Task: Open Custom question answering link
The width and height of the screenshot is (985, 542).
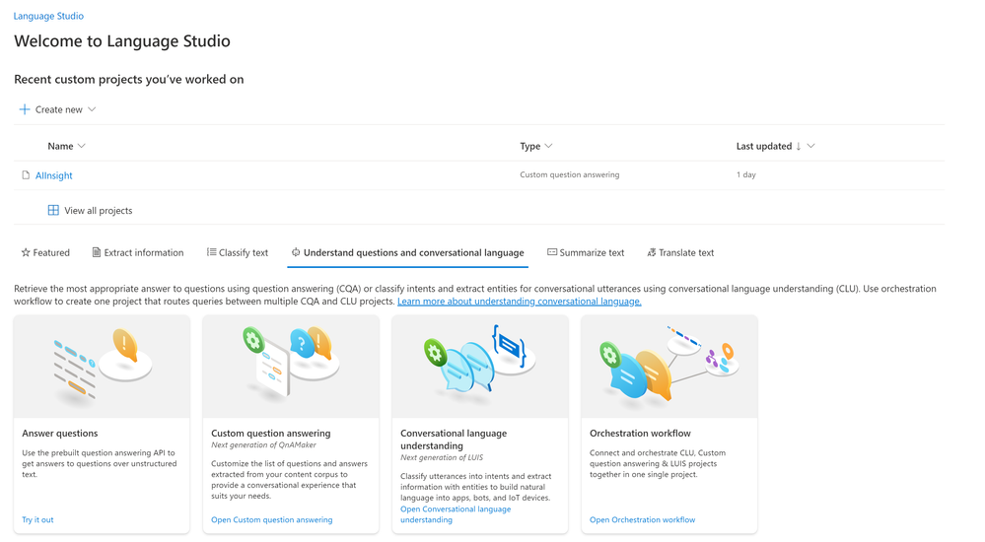Action: [x=272, y=520]
